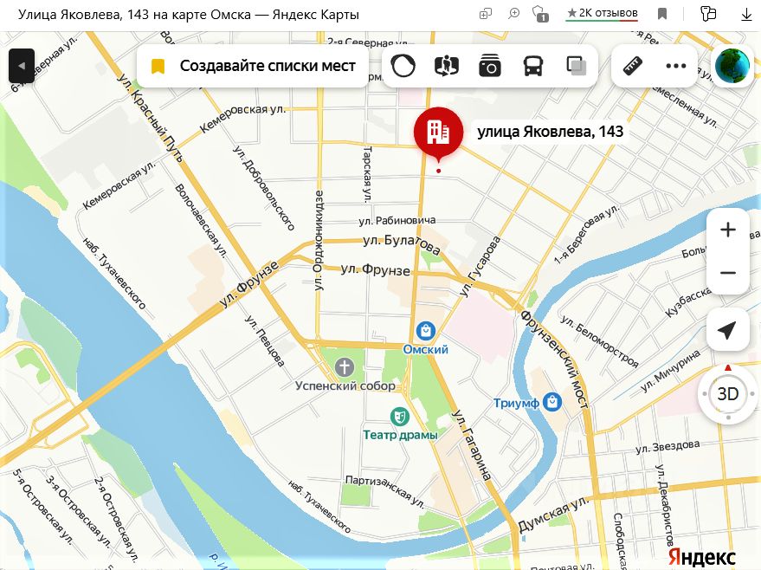
Task: Select the Триумф shopping bag marker
Action: (x=552, y=402)
